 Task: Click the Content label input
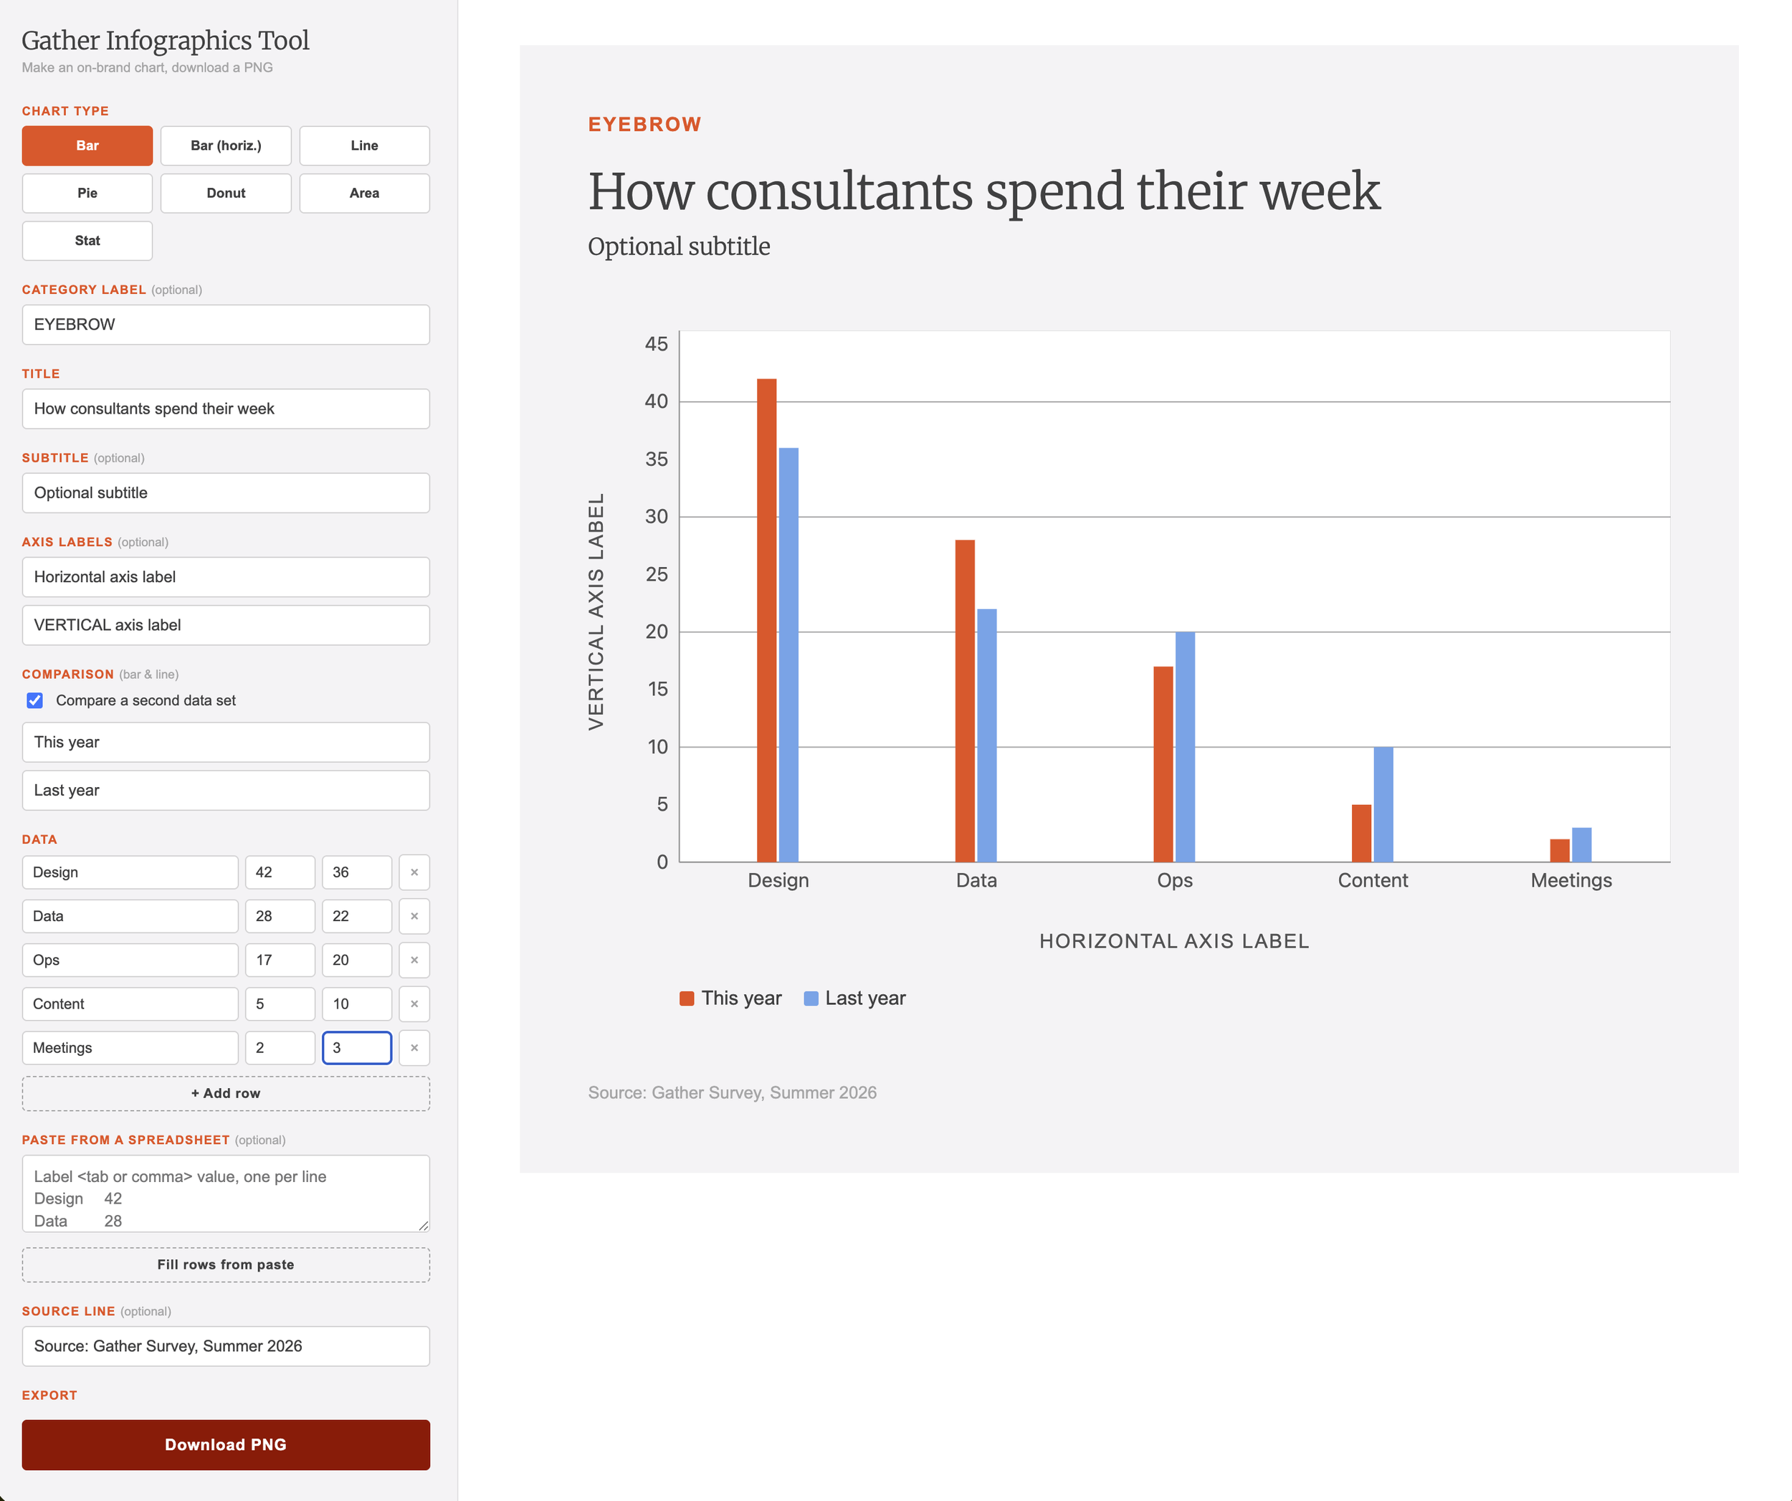130,1004
